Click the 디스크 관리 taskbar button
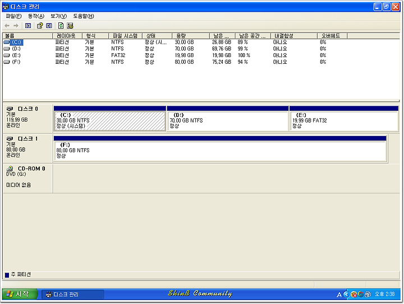 72,294
